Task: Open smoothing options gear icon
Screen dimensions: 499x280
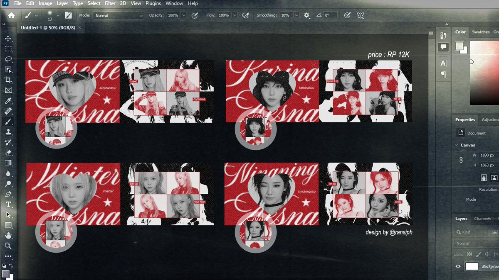Action: (x=306, y=15)
